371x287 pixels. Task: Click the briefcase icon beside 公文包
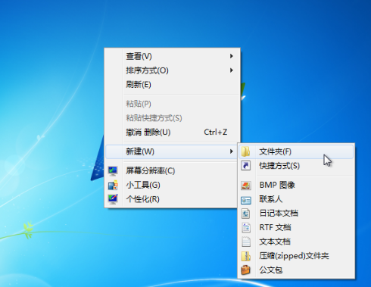[x=245, y=270]
